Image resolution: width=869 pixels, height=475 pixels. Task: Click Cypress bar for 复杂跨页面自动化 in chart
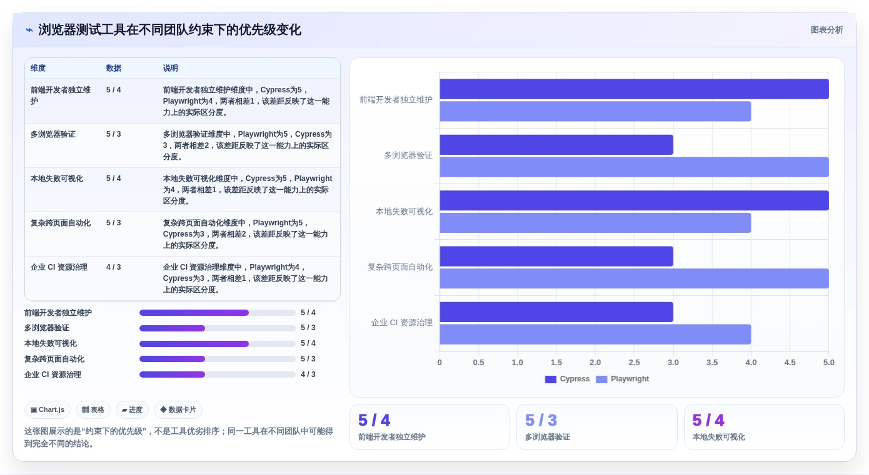click(x=556, y=257)
